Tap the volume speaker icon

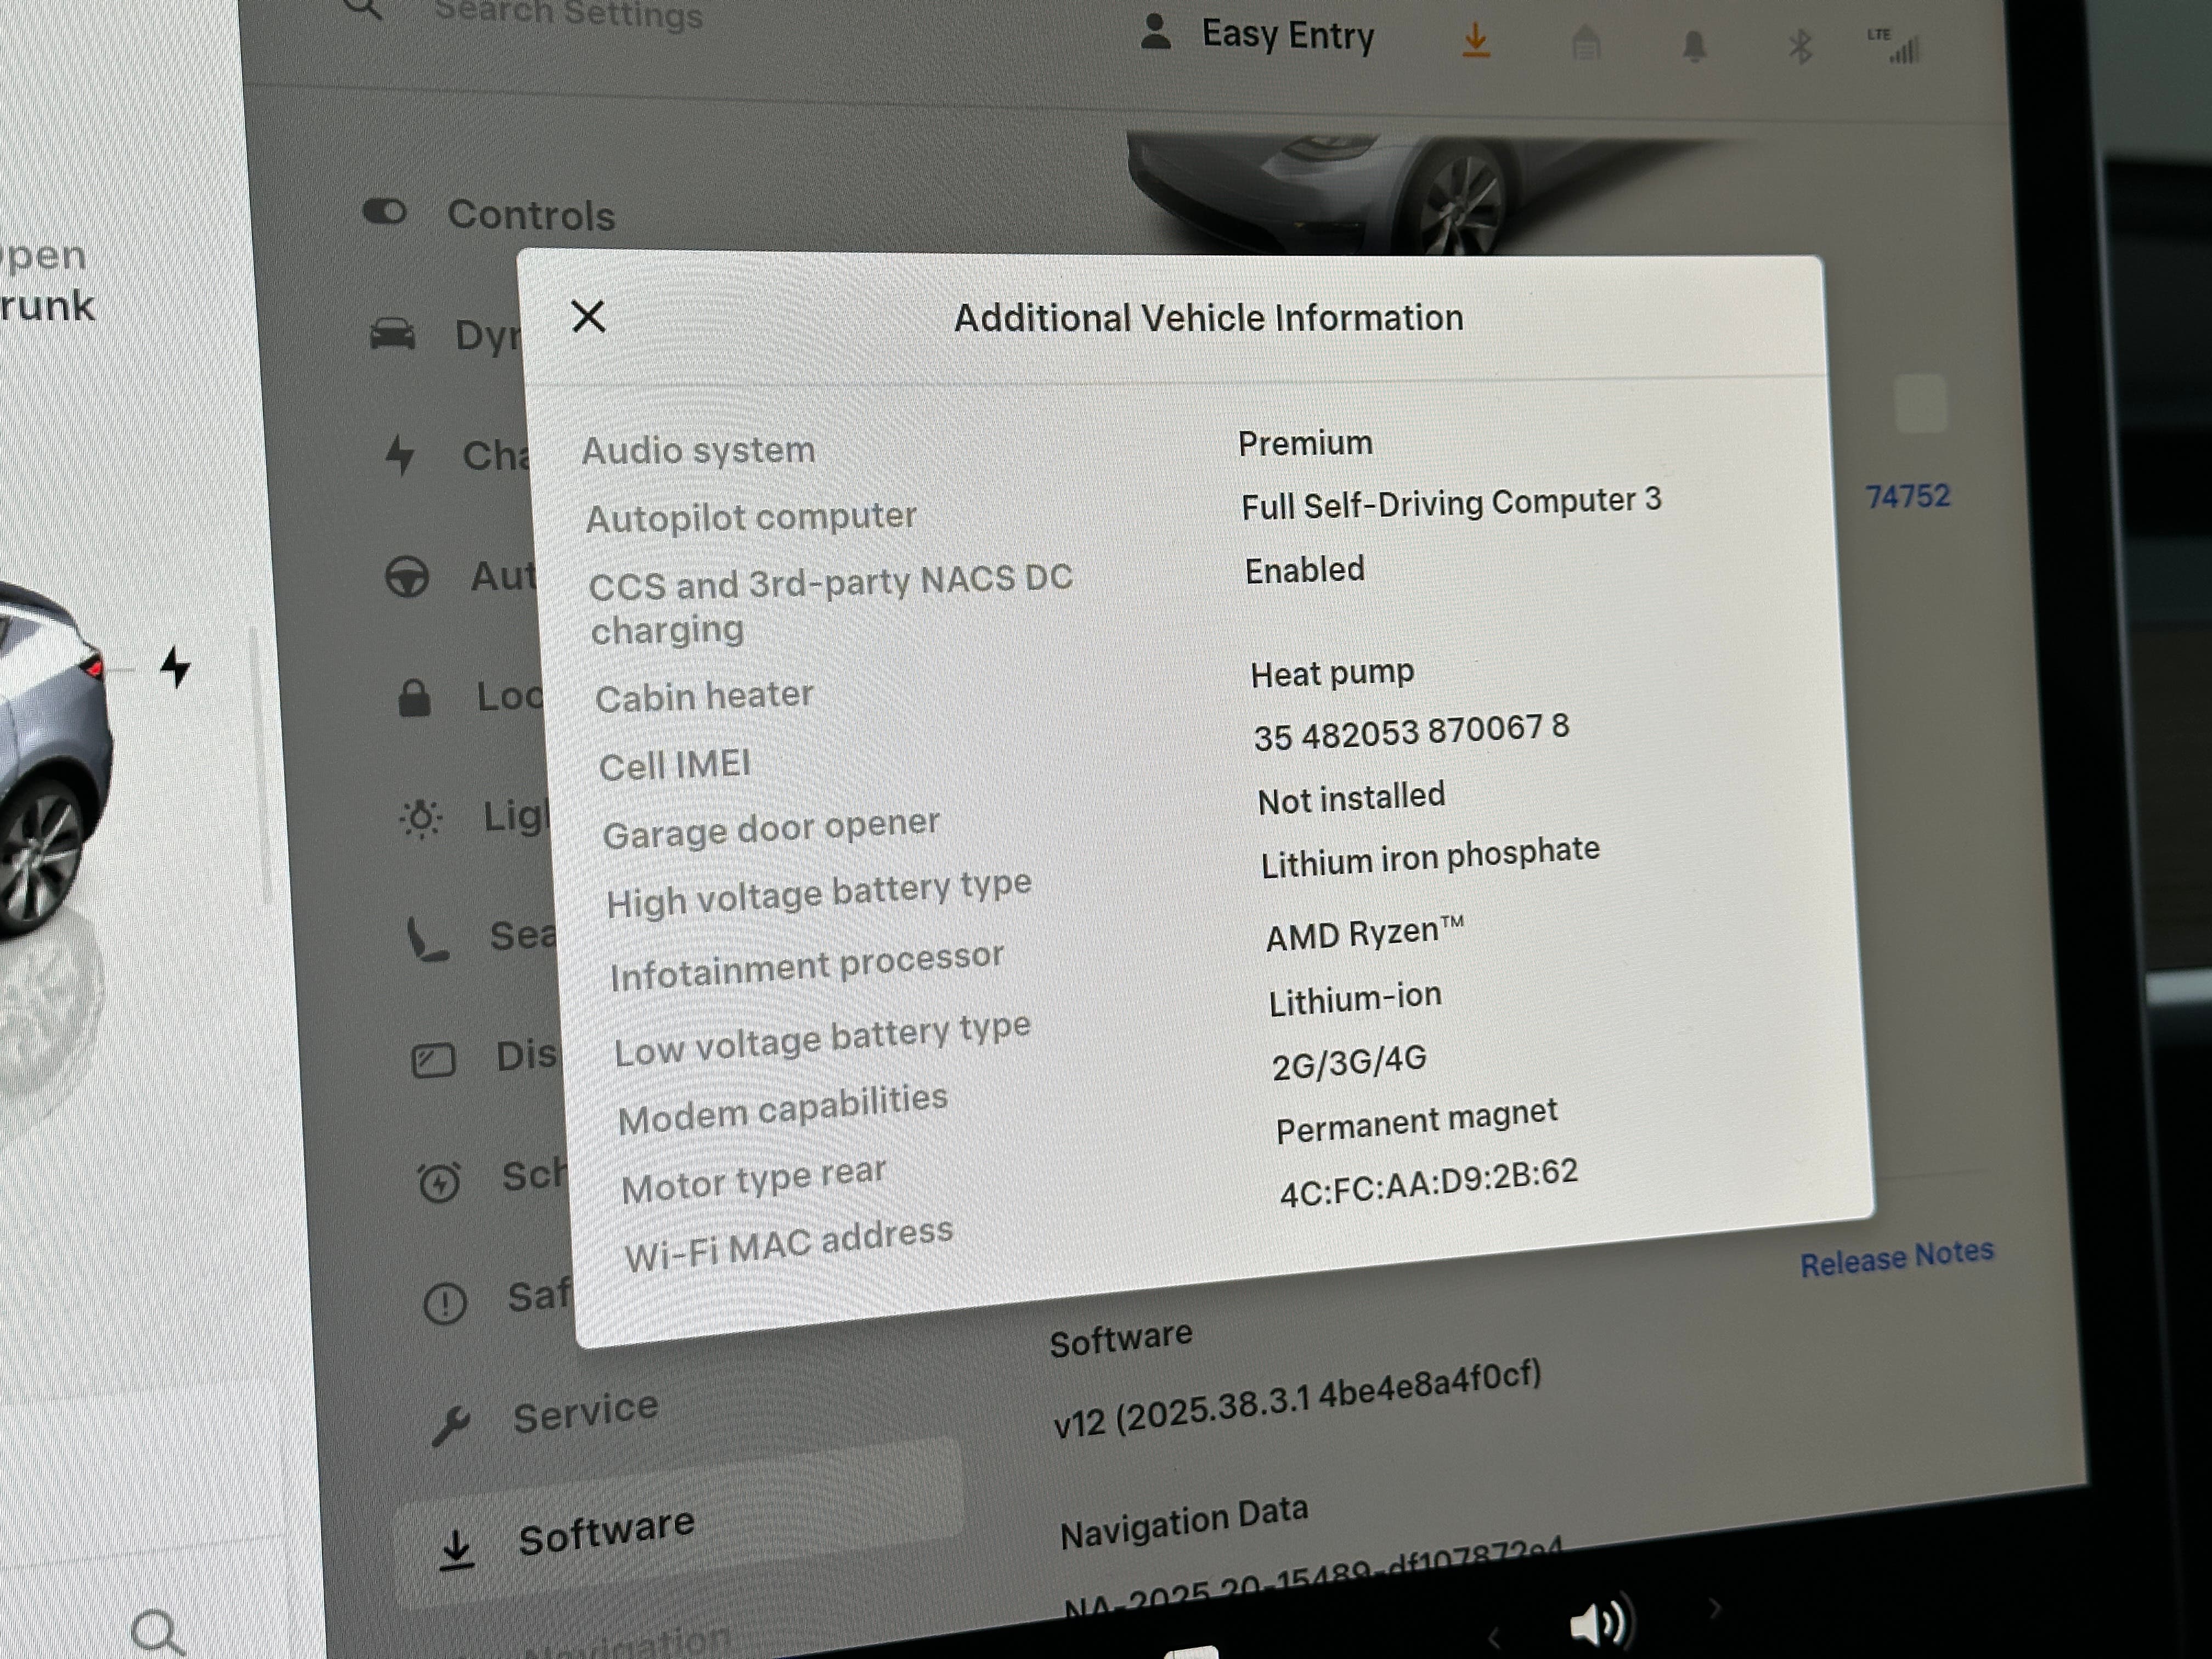[1599, 1624]
